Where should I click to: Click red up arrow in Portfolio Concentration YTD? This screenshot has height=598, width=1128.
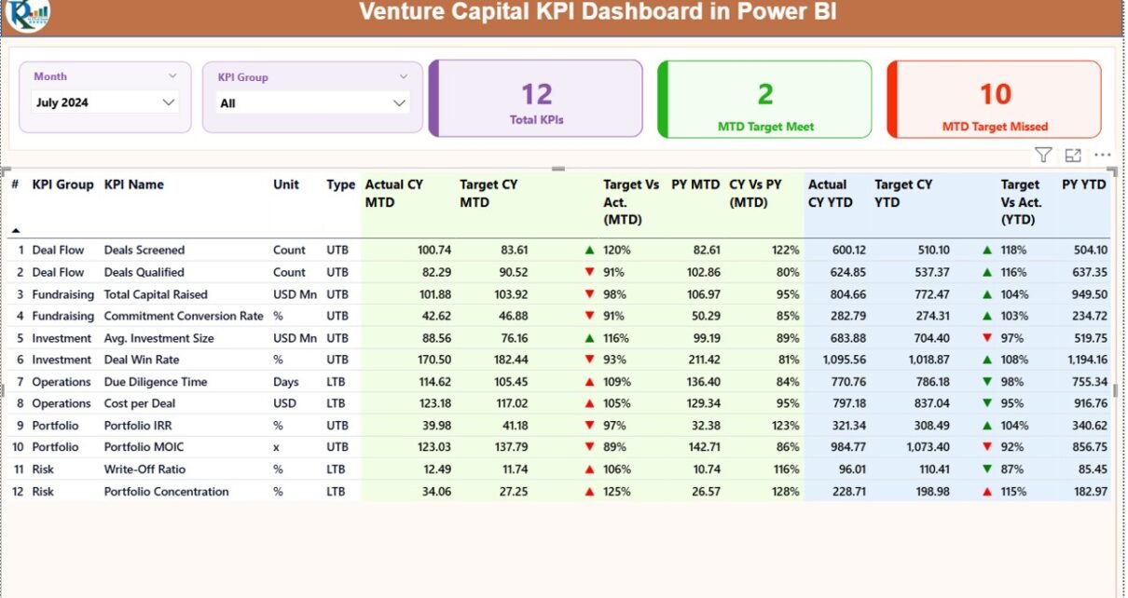(987, 492)
